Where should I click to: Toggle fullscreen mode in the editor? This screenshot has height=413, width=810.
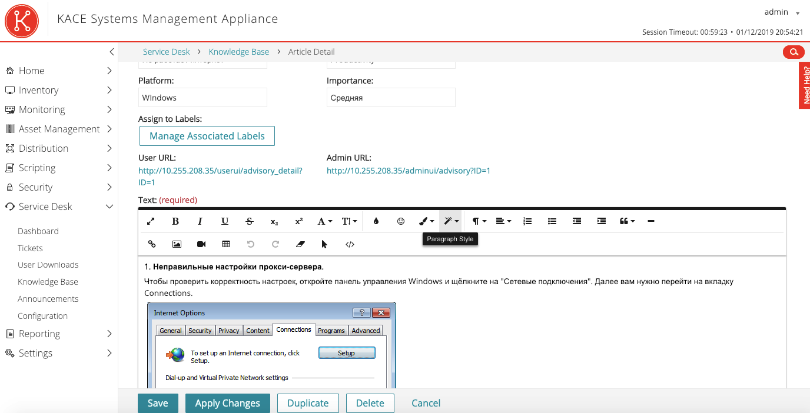click(x=151, y=221)
